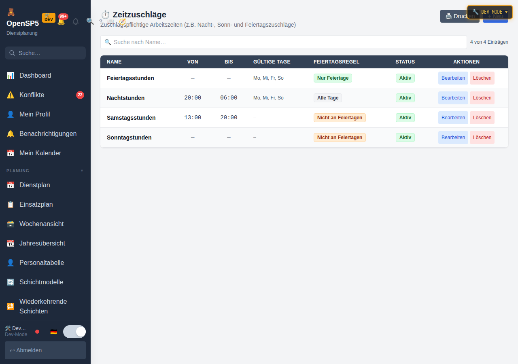Click the compass icon in the header
The width and height of the screenshot is (518, 364).
point(122,21)
